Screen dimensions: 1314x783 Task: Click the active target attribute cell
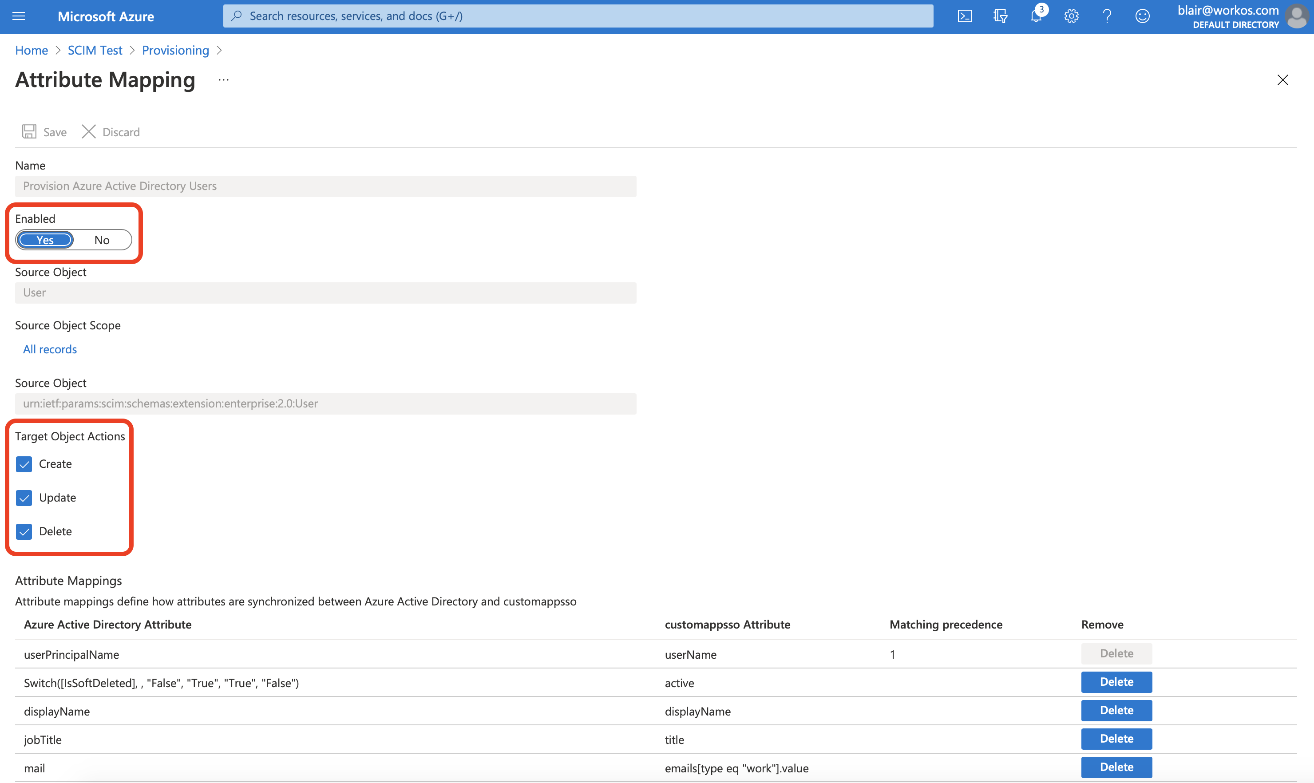(x=679, y=683)
